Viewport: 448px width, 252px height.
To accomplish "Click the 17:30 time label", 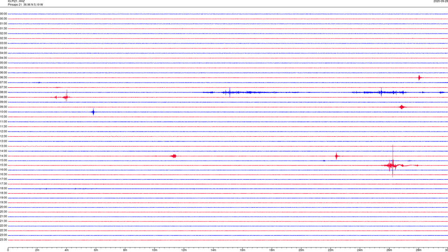I will [3, 184].
